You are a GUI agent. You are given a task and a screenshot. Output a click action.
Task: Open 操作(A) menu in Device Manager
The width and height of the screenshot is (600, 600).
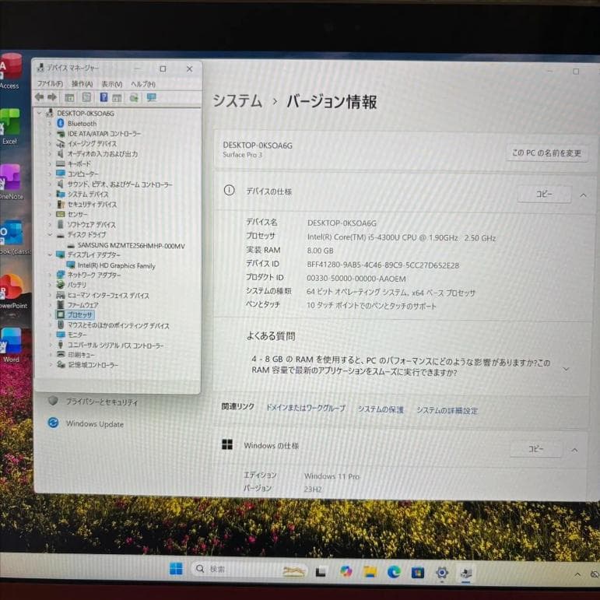(82, 84)
